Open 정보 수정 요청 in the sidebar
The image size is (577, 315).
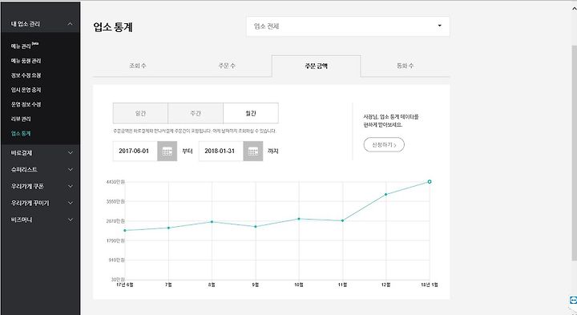pyautogui.click(x=26, y=75)
